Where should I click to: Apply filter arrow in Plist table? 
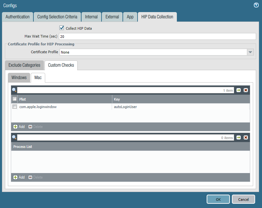point(238,90)
